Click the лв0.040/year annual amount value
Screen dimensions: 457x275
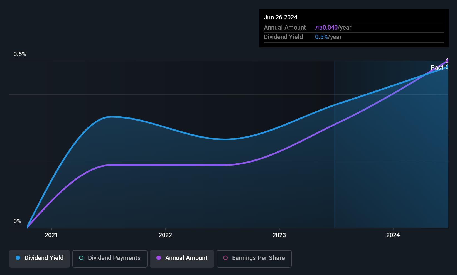point(333,28)
